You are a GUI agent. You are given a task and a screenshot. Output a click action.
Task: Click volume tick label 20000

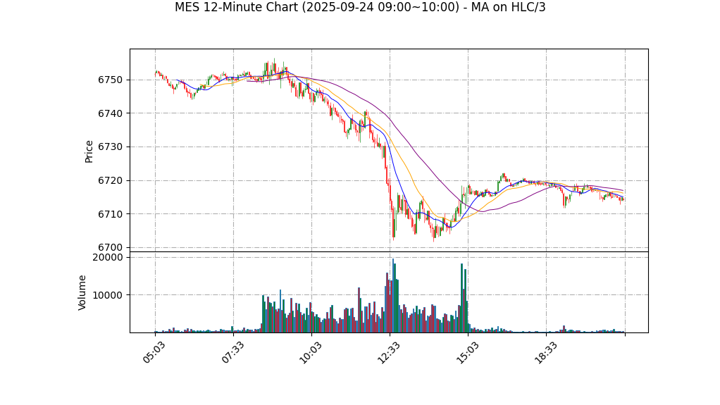pos(108,258)
